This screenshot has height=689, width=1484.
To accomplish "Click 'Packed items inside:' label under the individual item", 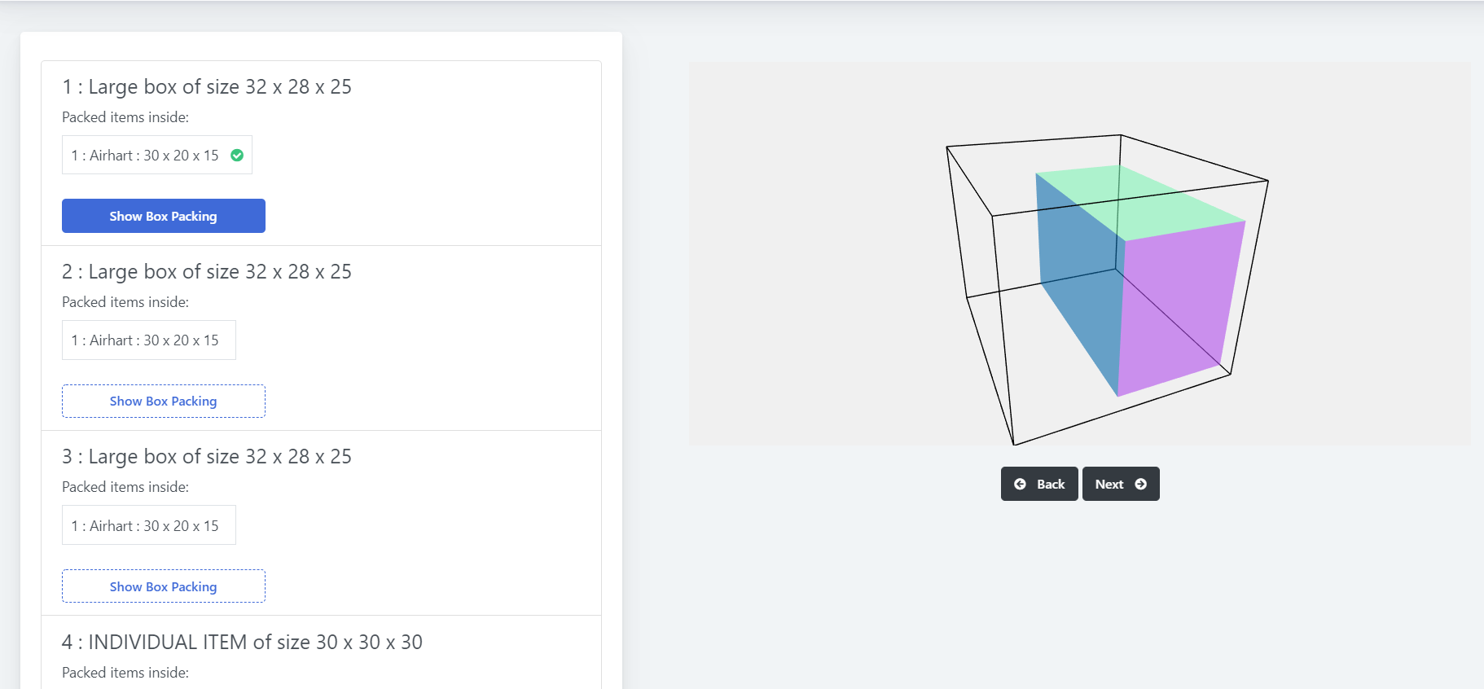I will (125, 673).
